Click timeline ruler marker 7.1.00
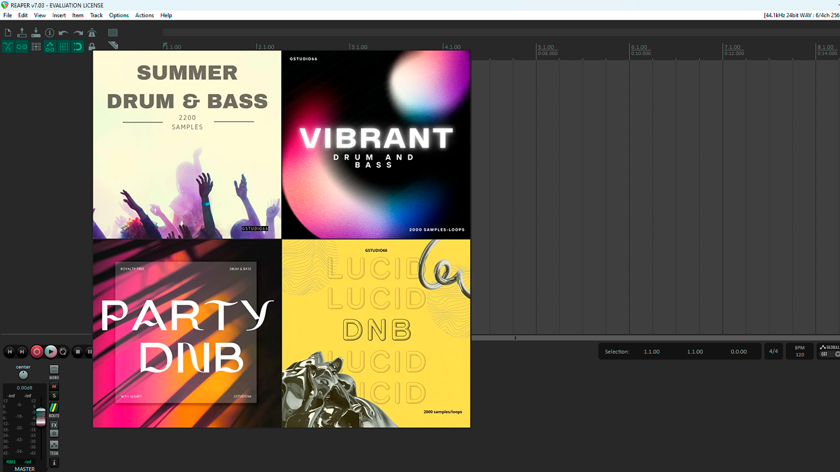Viewport: 840px width, 472px height. (x=733, y=47)
